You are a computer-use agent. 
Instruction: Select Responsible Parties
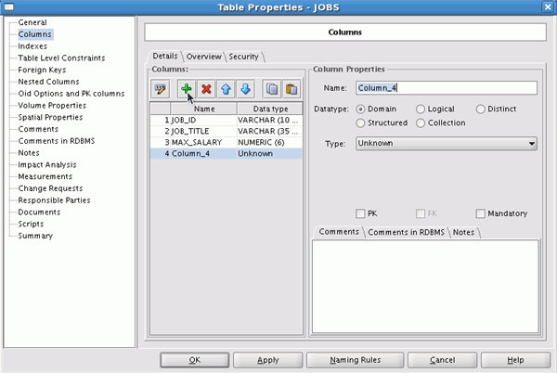[x=54, y=200]
